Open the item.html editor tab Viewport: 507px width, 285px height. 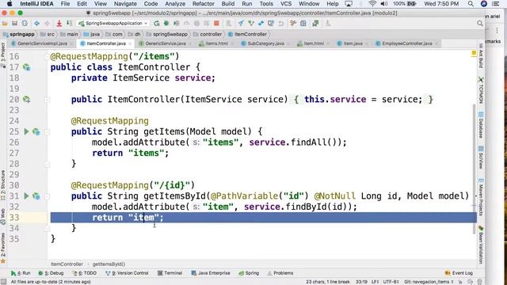(314, 44)
